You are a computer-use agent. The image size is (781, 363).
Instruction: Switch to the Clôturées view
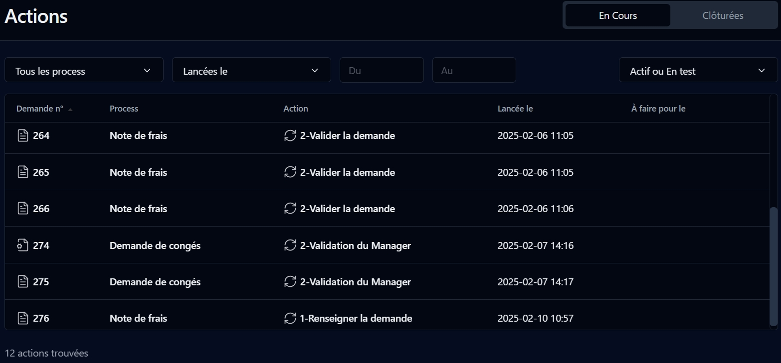(723, 15)
